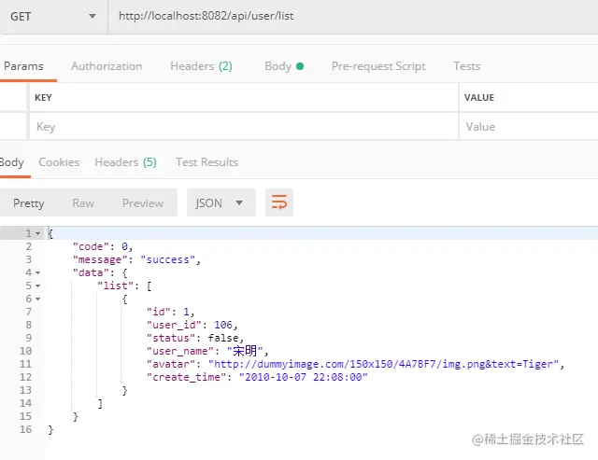Toggle the wrap lines icon
The width and height of the screenshot is (598, 460).
pos(279,202)
